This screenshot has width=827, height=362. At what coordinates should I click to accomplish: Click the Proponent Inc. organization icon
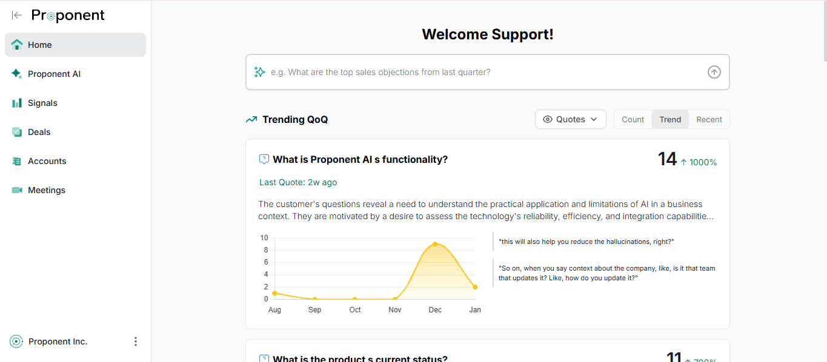(x=16, y=341)
